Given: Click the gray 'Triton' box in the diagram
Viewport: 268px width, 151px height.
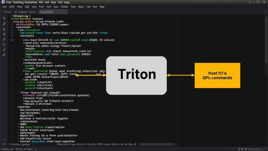Looking at the screenshot, I should 136,75.
